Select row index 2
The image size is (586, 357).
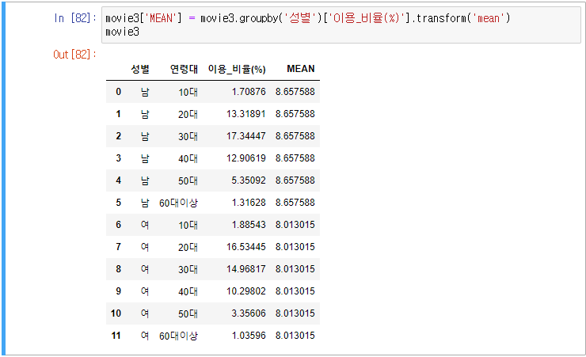[119, 136]
